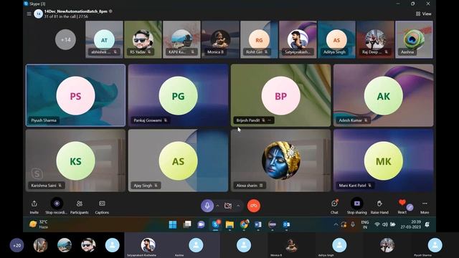
Task: Open File Explorer from taskbar
Action: 229,224
